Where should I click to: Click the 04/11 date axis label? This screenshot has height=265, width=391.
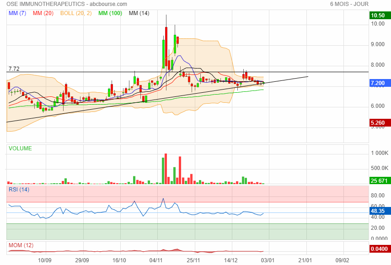(156, 260)
